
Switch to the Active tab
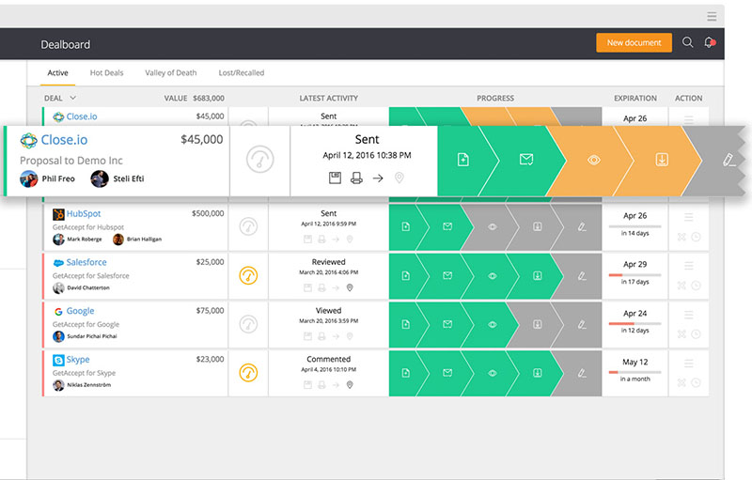(57, 73)
